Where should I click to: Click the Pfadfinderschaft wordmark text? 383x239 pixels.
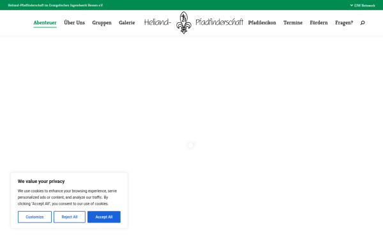point(219,22)
